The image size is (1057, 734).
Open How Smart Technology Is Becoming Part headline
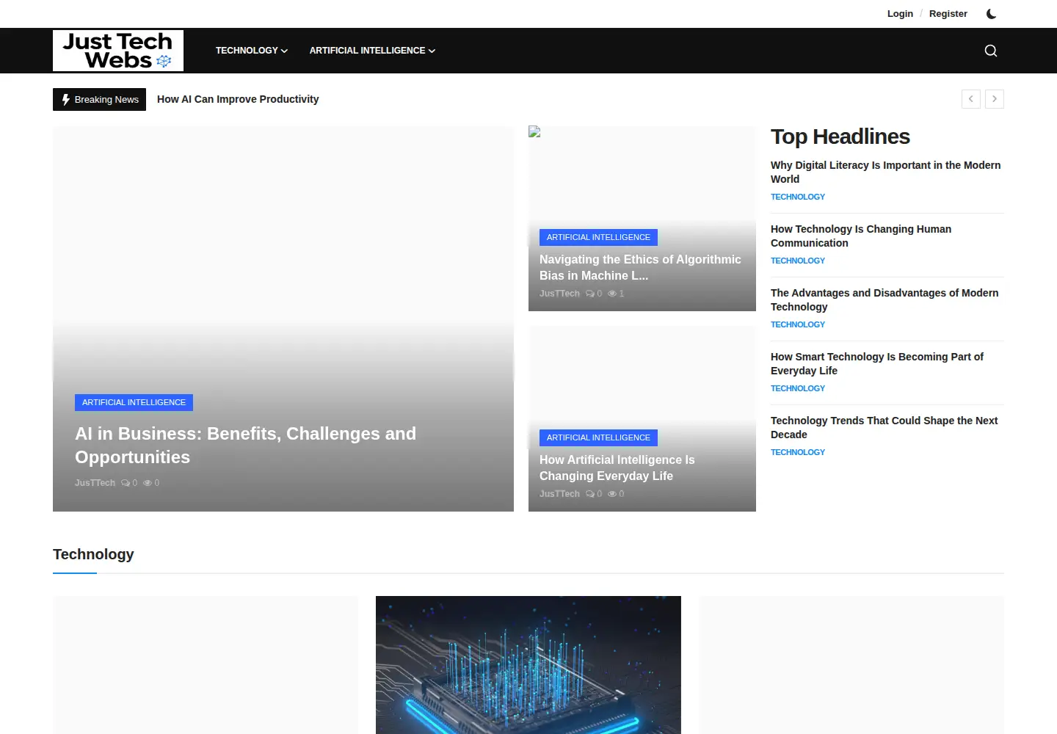tap(877, 364)
